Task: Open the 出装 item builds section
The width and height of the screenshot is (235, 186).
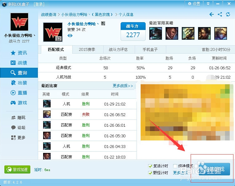Action: point(19,83)
